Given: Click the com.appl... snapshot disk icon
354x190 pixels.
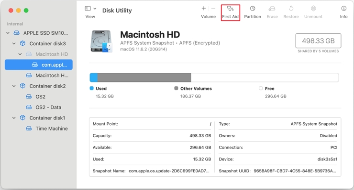Looking at the screenshot, I should [35, 65].
